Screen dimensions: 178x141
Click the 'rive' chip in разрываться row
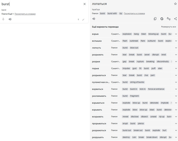(146, 75)
